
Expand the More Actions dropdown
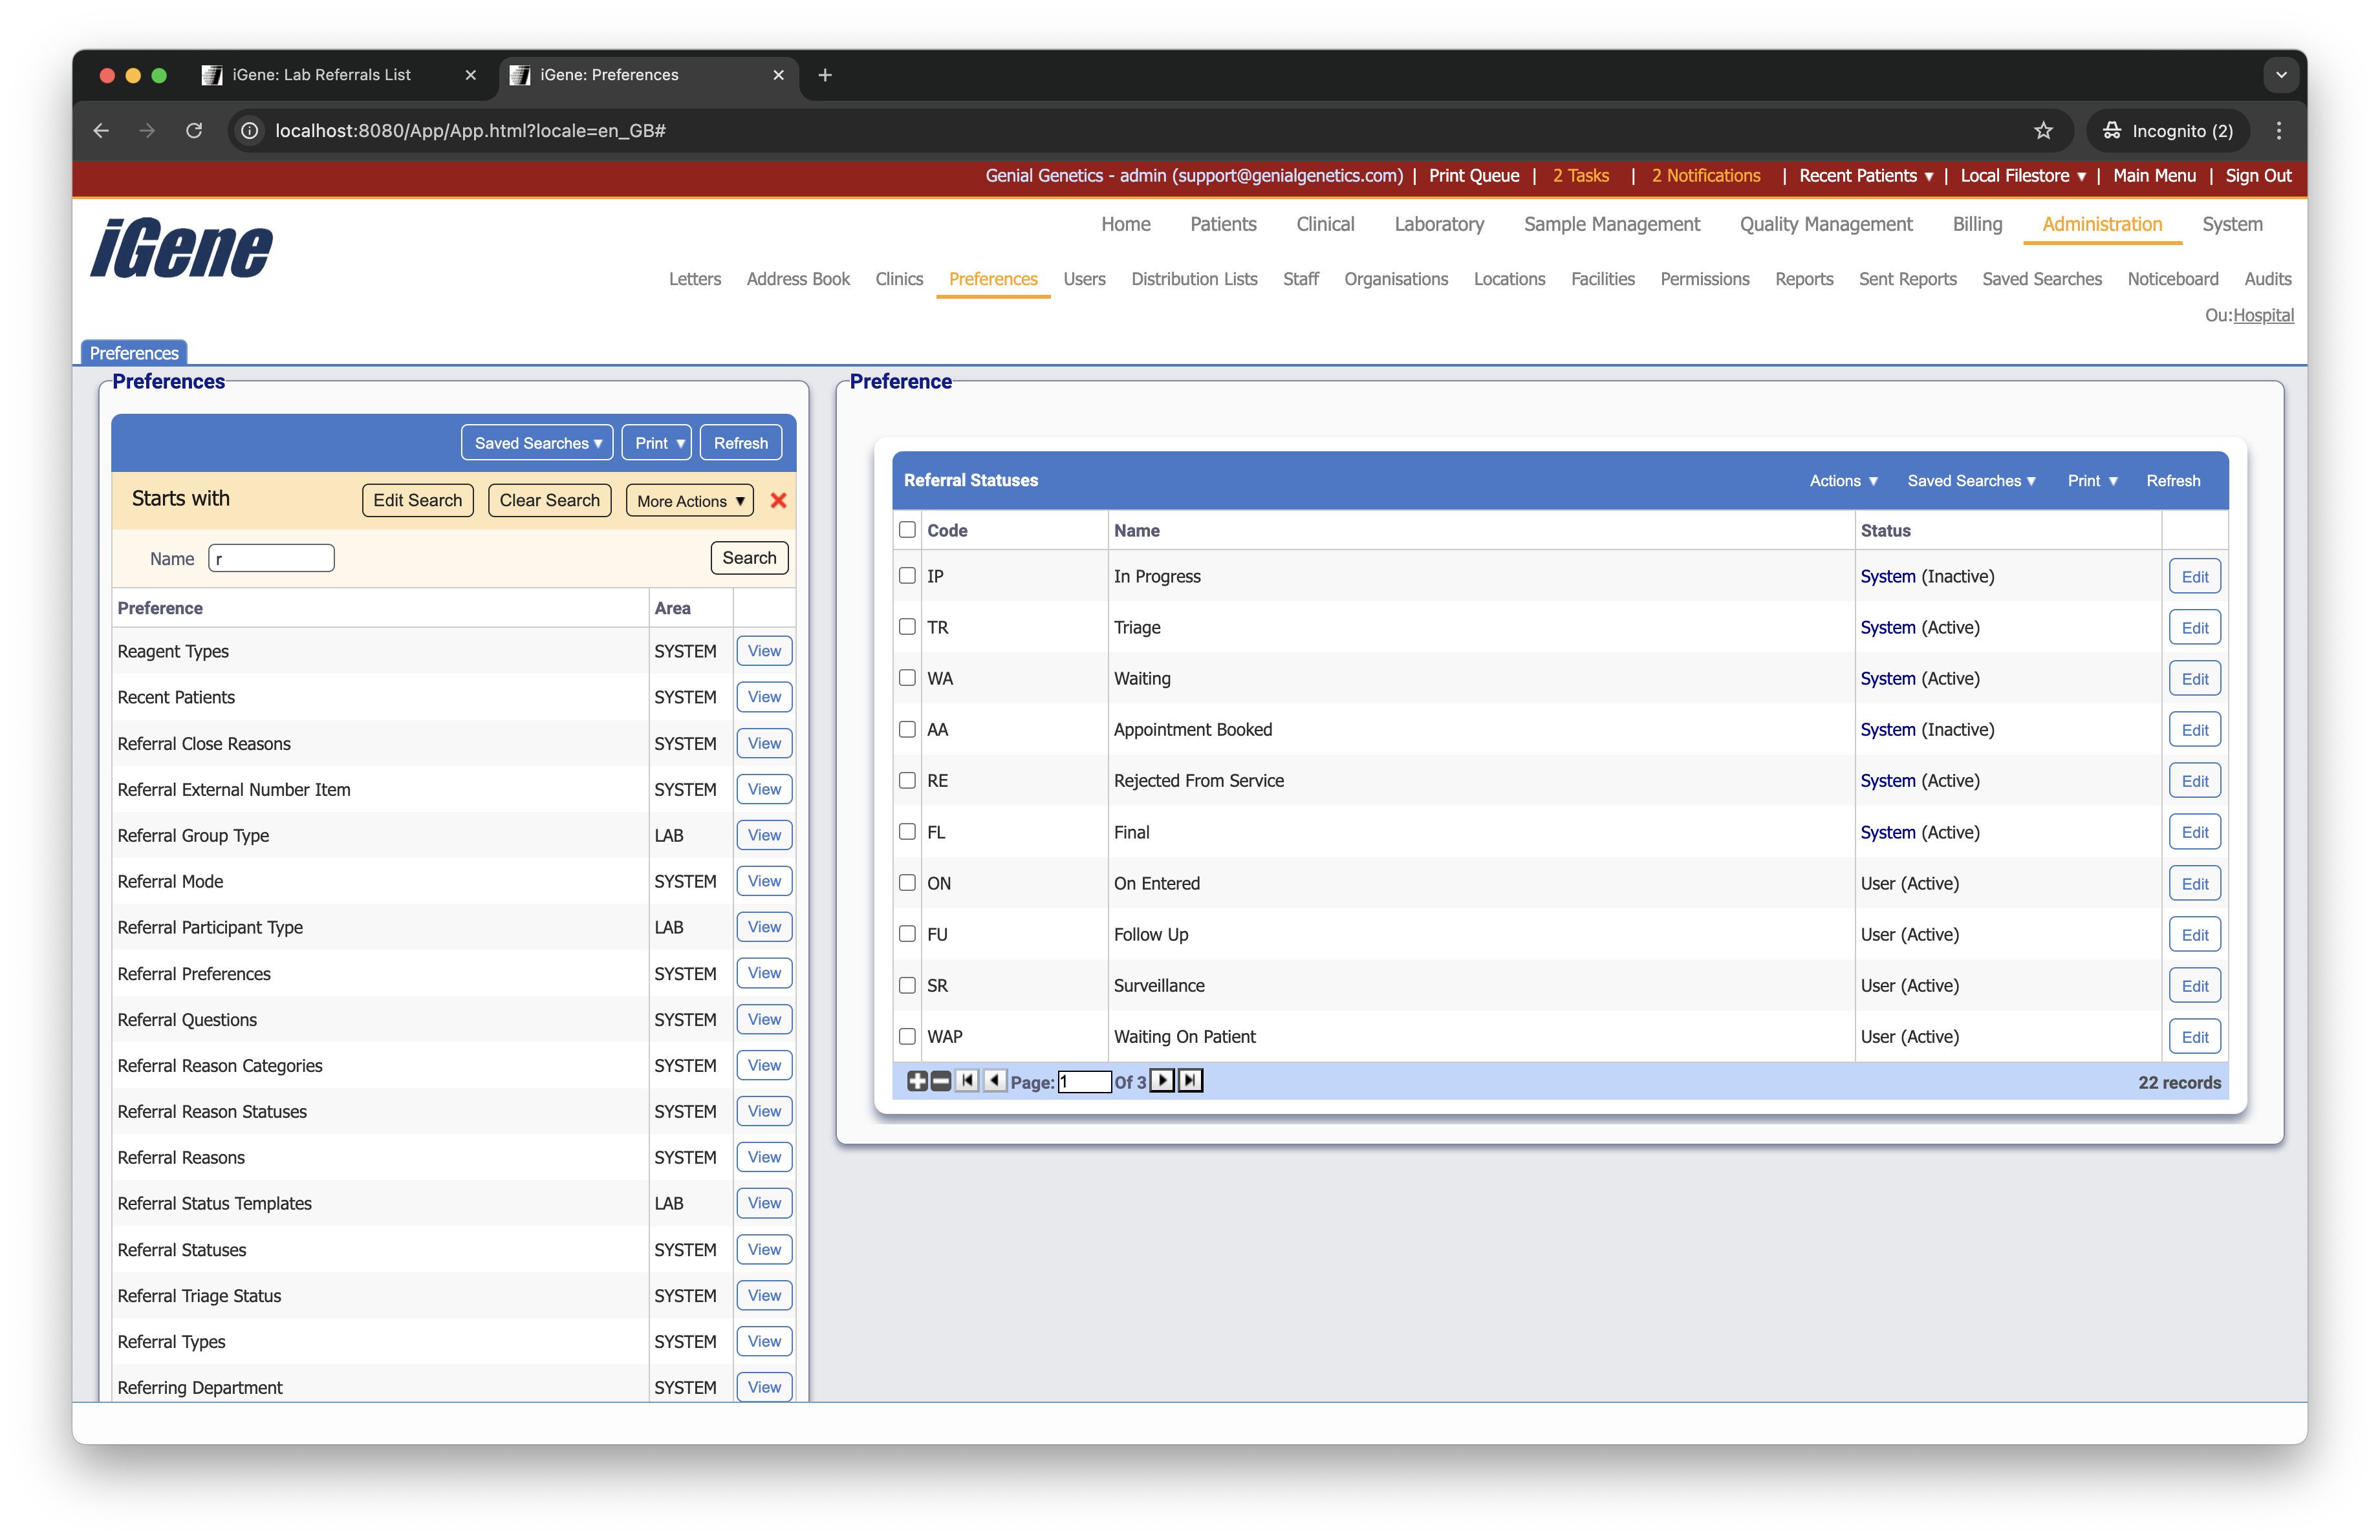coord(690,500)
